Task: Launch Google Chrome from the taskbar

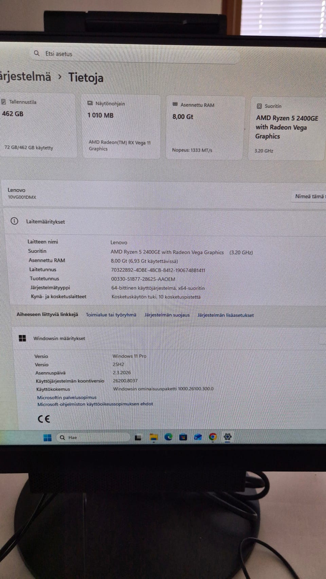Action: coord(213,437)
